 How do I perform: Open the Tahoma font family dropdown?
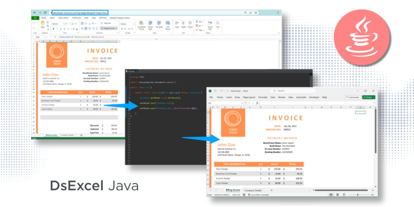tap(58, 23)
